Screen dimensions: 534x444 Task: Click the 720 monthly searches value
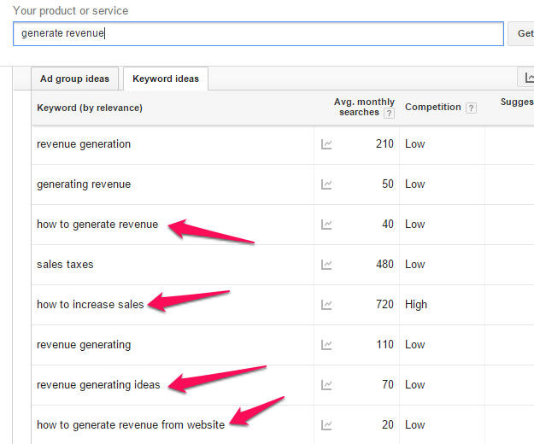[x=384, y=305]
